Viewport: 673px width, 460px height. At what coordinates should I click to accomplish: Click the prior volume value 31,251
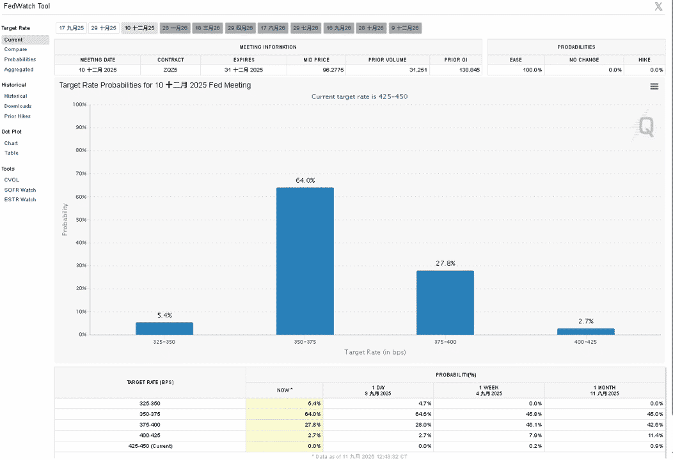point(418,70)
